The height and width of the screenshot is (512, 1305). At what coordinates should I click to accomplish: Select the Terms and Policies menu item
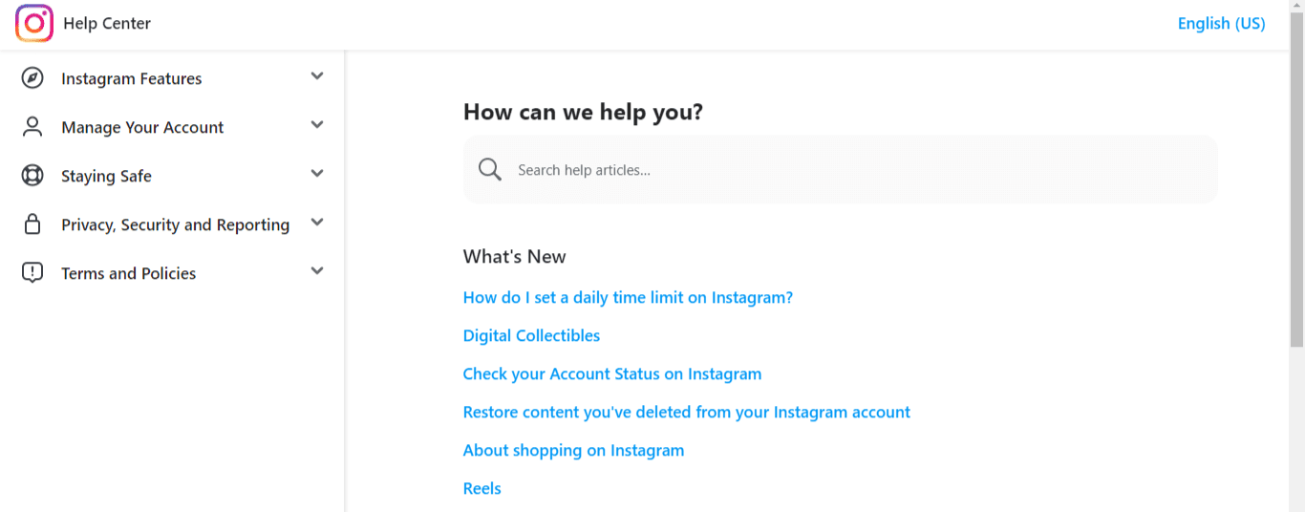(x=129, y=274)
